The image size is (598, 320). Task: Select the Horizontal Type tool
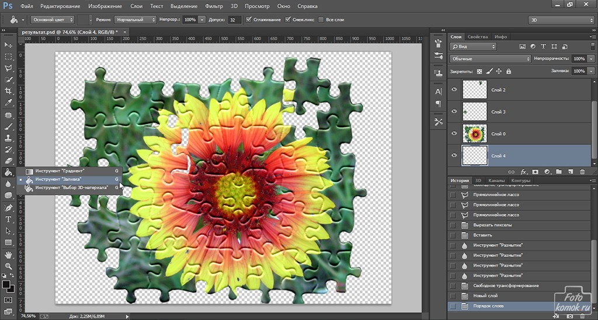click(x=8, y=220)
